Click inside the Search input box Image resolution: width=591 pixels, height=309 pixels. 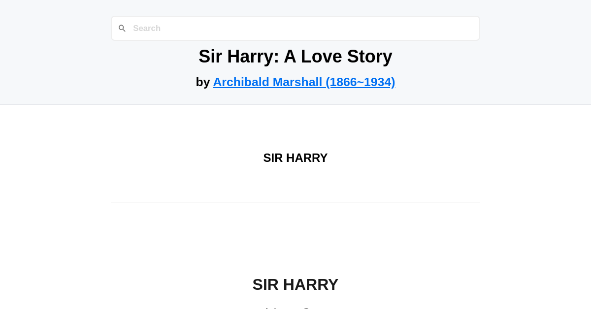pos(295,28)
